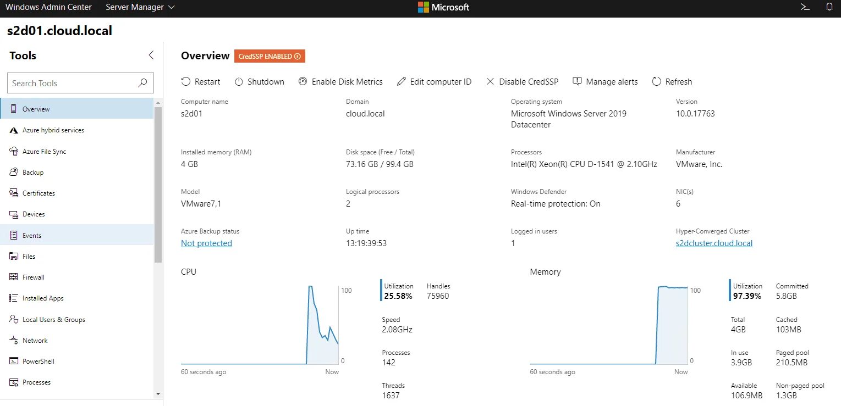Open the Server Manager dropdown
Screen dimensions: 841x406
coord(140,7)
